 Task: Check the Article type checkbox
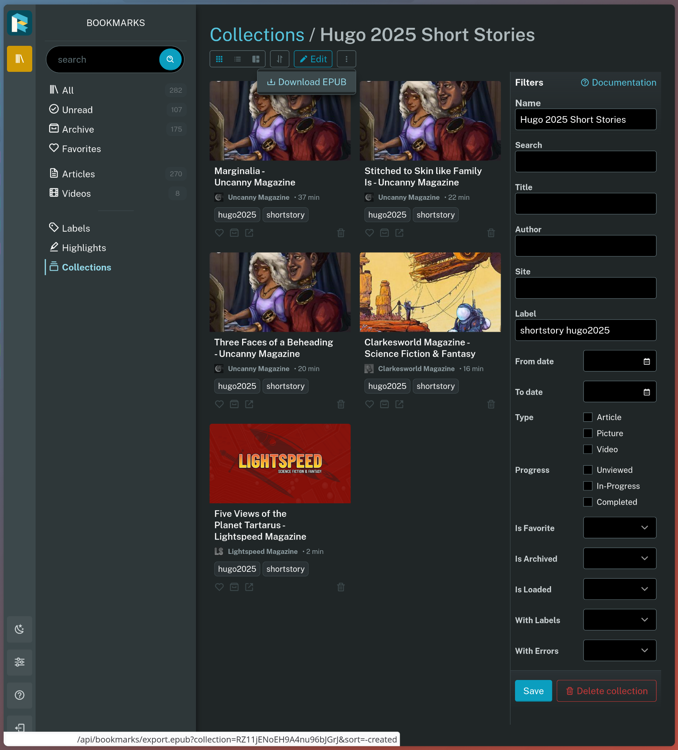[x=588, y=418]
